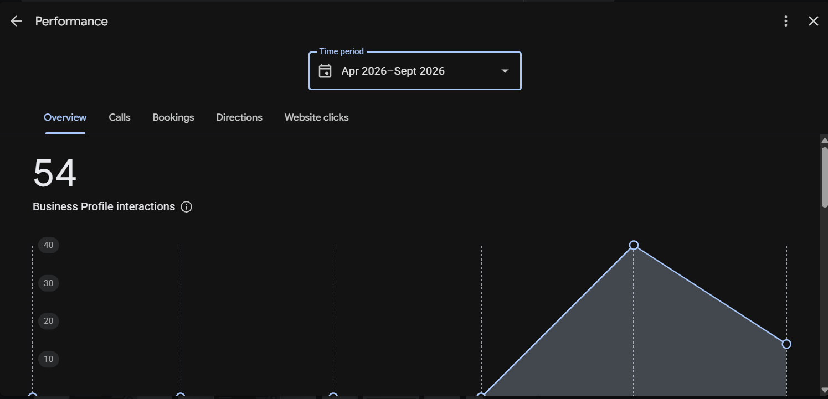This screenshot has height=399, width=828.
Task: Go back using the arrow icon
Action: 16,21
